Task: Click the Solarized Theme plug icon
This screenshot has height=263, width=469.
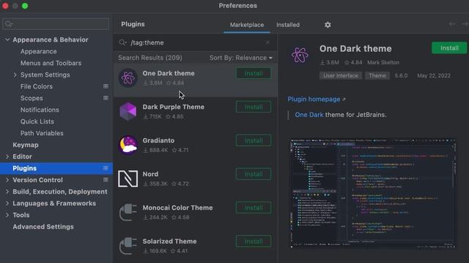Action: 128,246
